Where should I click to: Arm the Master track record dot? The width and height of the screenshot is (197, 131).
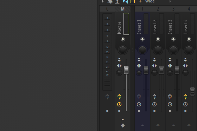click(x=119, y=111)
